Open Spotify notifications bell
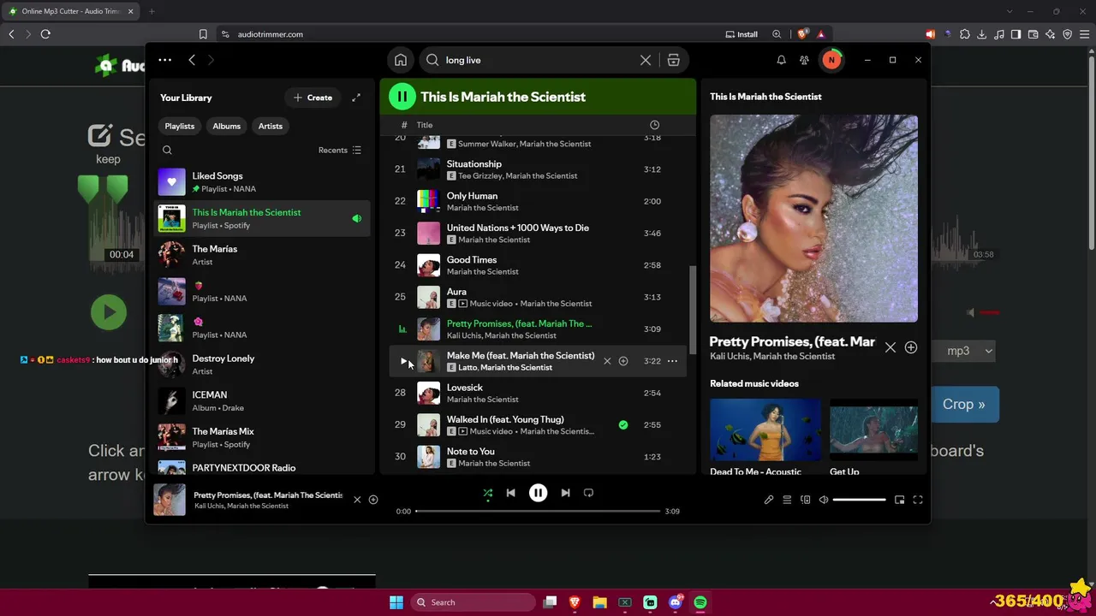 tap(781, 60)
